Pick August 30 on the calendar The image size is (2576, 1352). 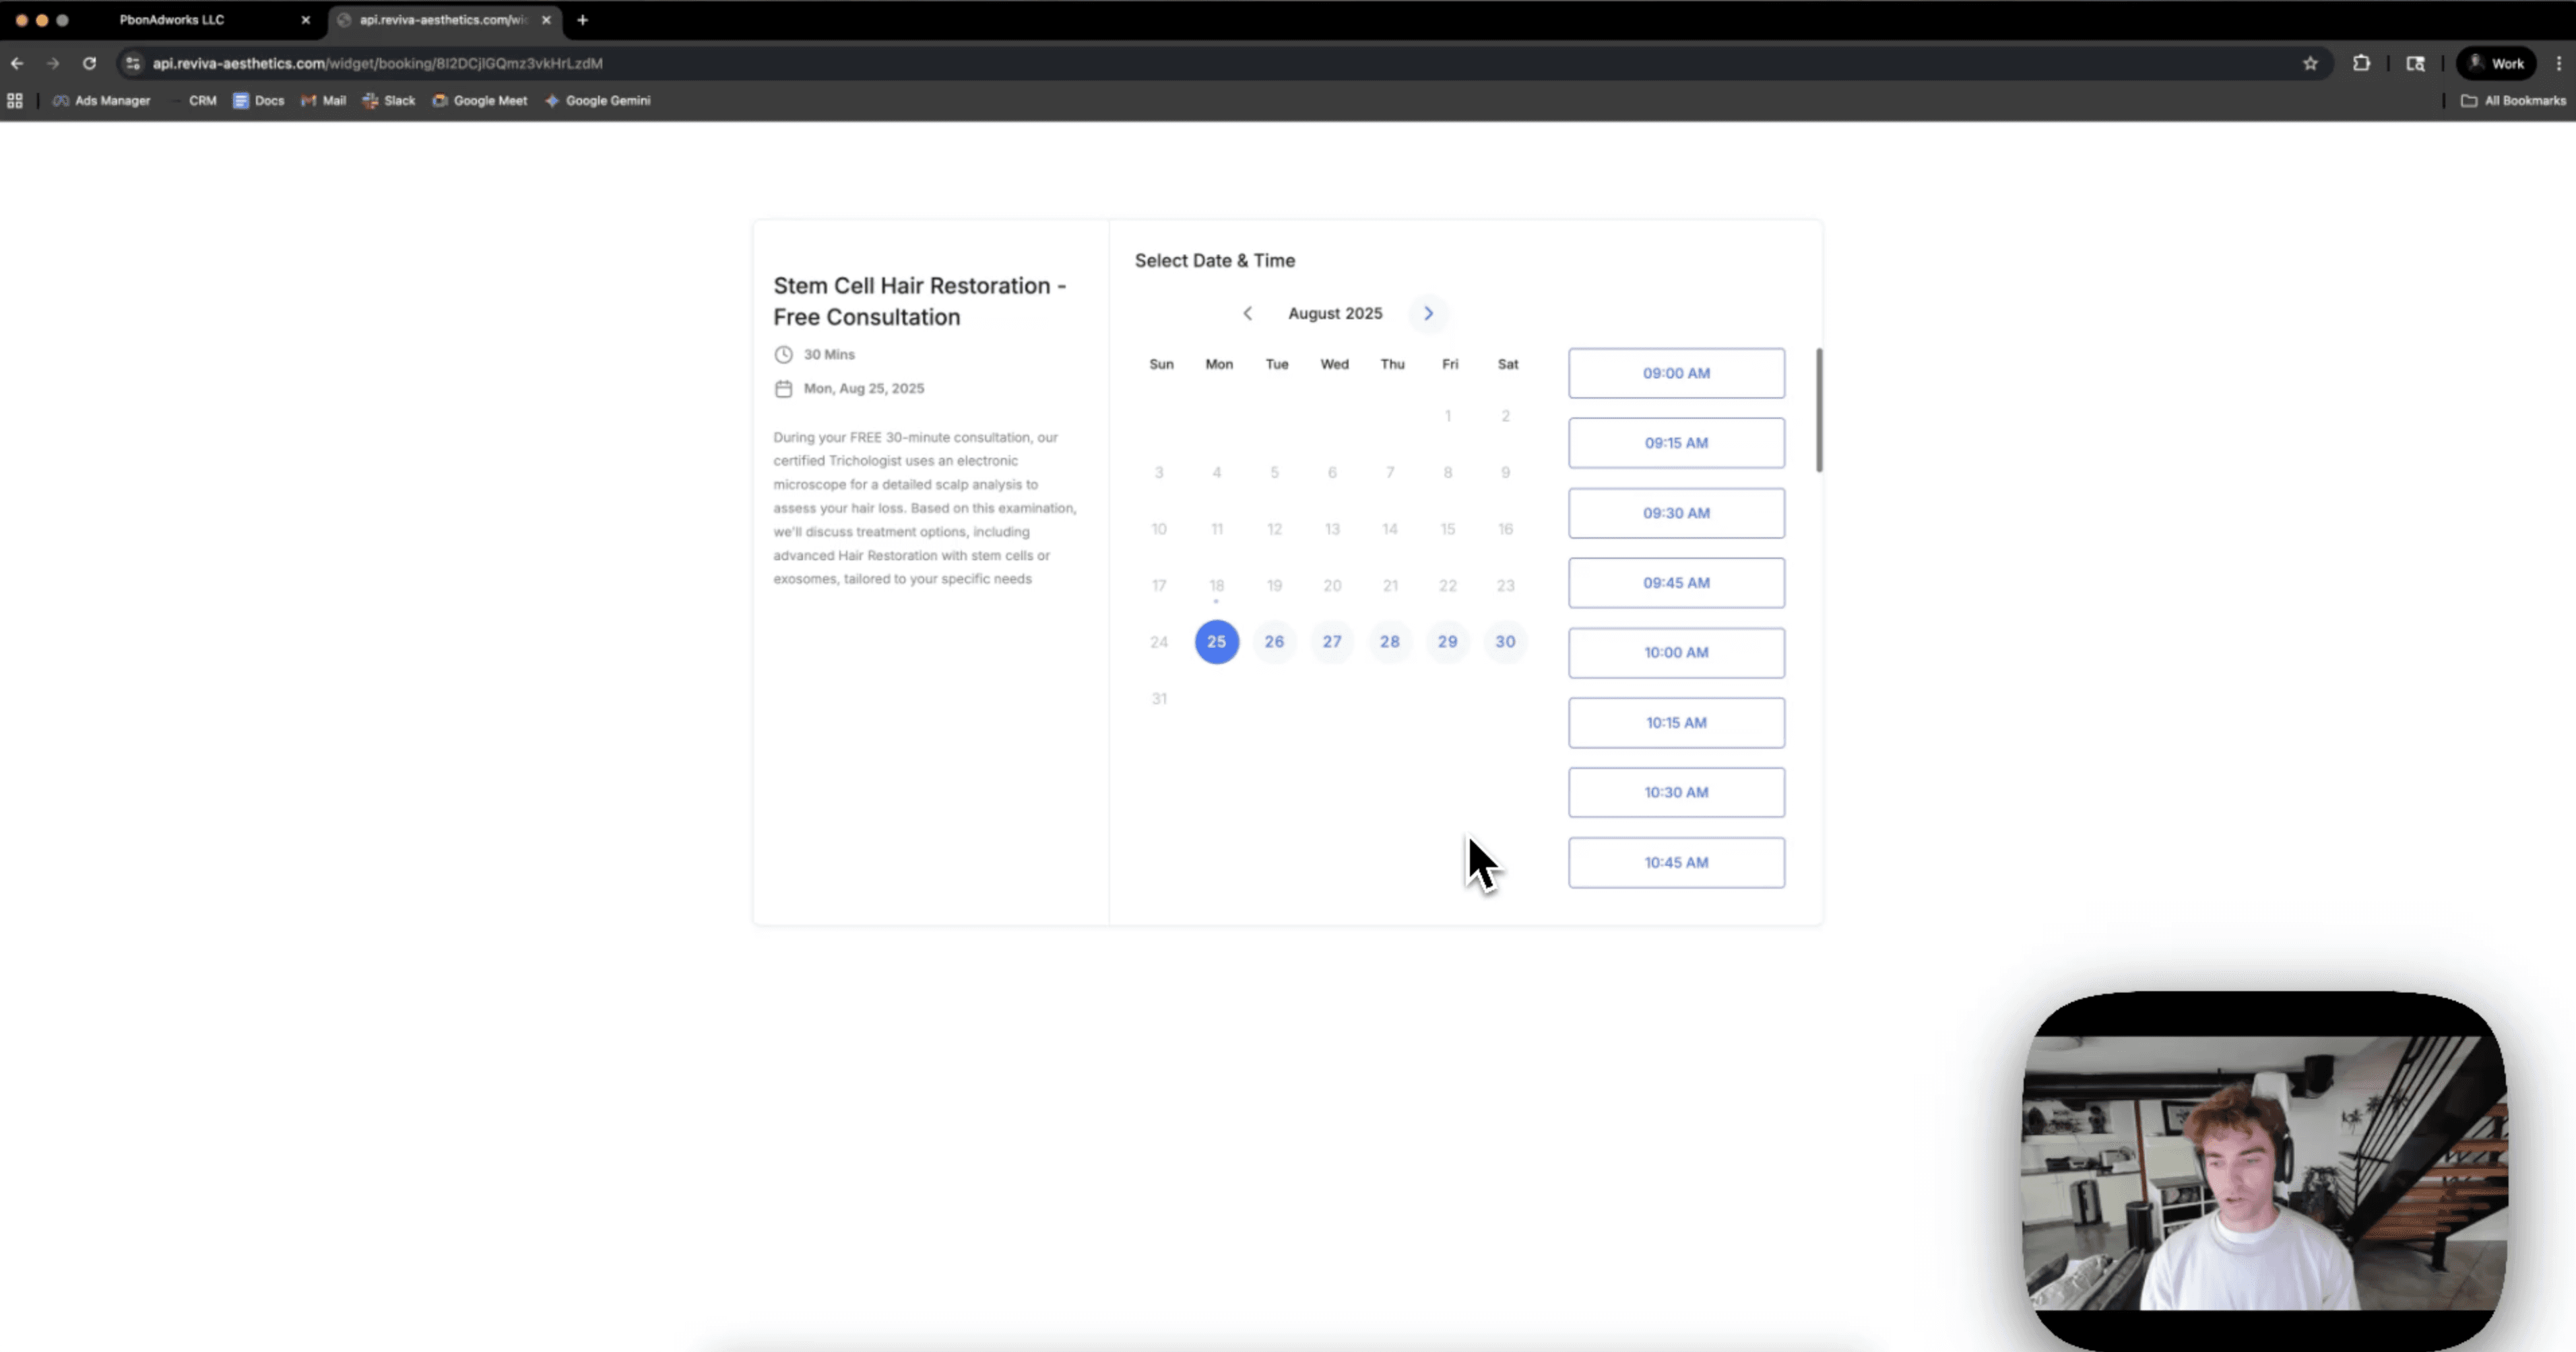tap(1505, 642)
